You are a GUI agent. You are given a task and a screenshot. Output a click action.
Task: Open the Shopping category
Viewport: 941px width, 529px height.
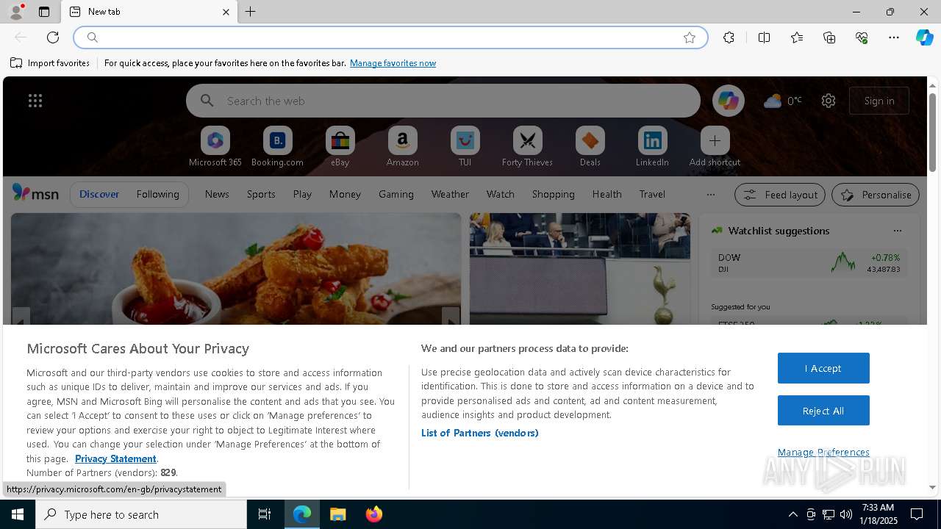point(554,194)
